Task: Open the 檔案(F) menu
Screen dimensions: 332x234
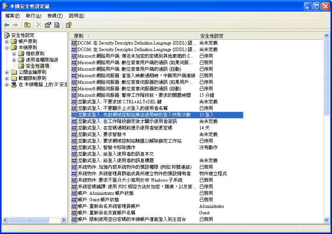Action: click(x=12, y=16)
